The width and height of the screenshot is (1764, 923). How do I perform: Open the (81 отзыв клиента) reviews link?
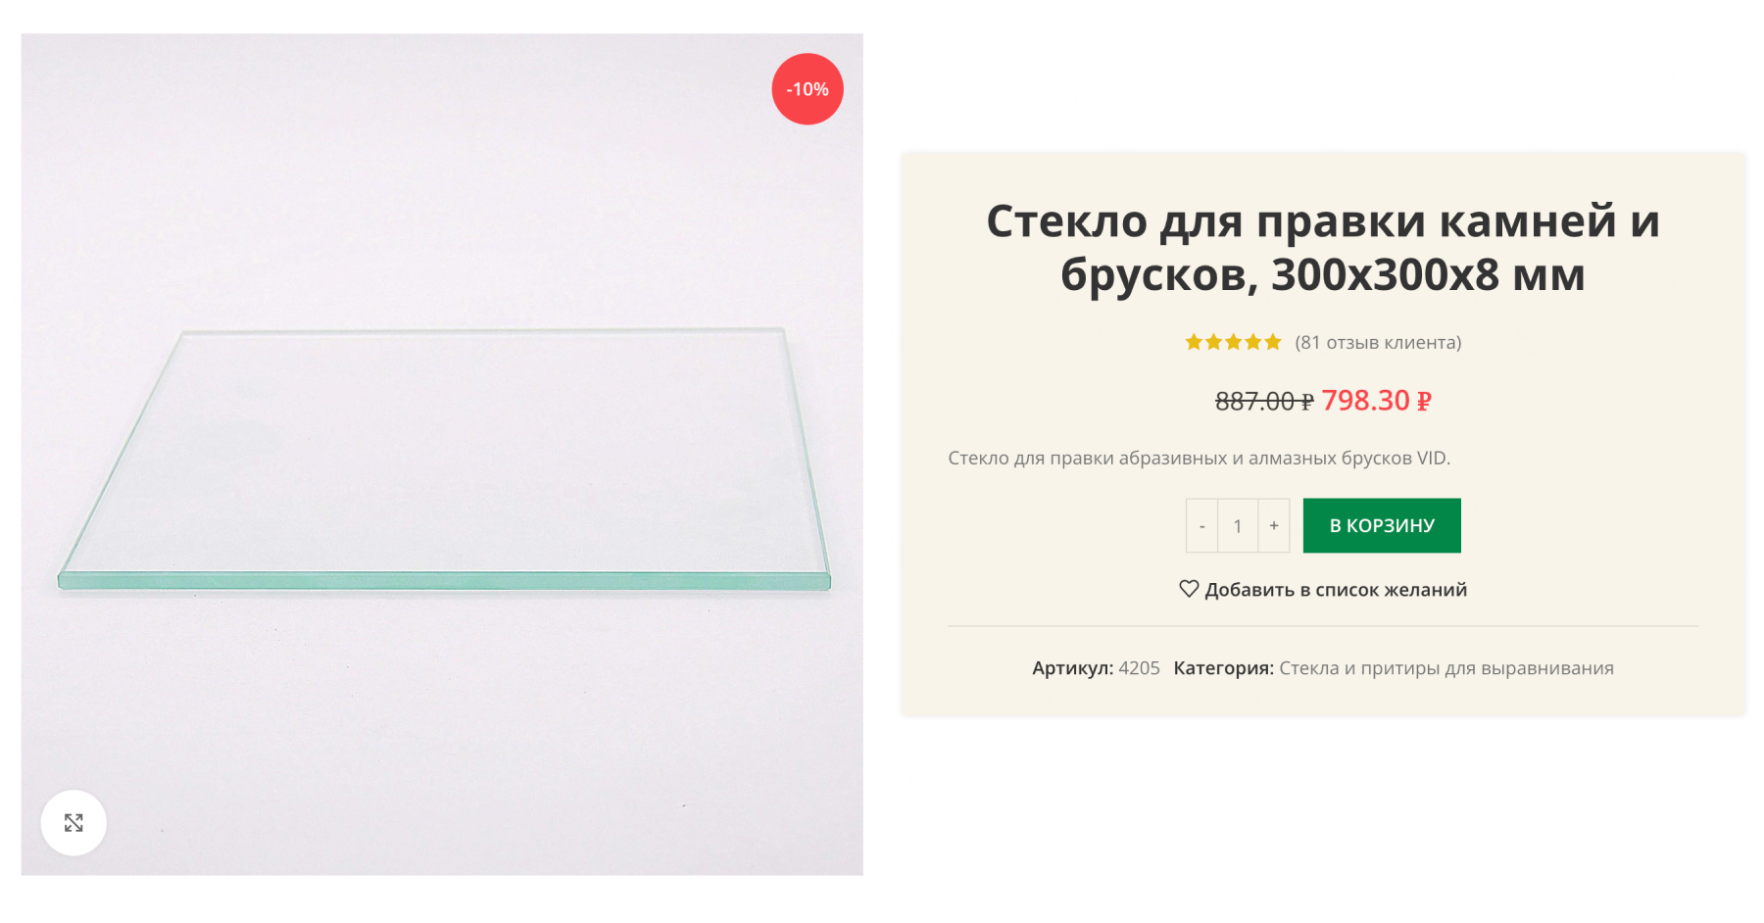(1378, 342)
